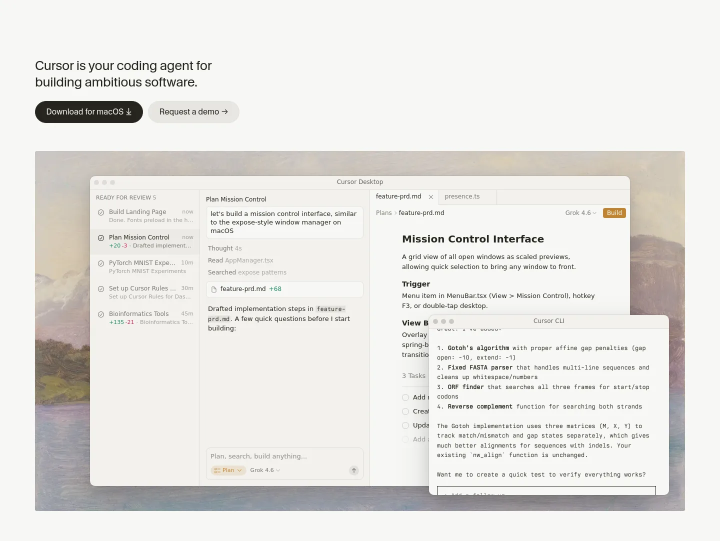The width and height of the screenshot is (720, 541).
Task: Click the Trigger heading in the document
Action: [x=416, y=284]
